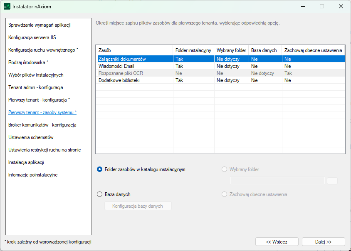
Task: Click the nAxiom app icon in title bar
Action: click(7, 6)
